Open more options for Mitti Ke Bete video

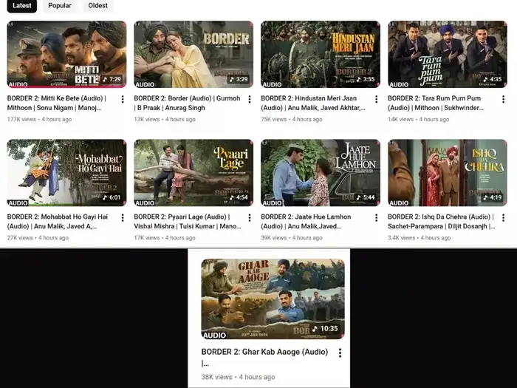[122, 99]
